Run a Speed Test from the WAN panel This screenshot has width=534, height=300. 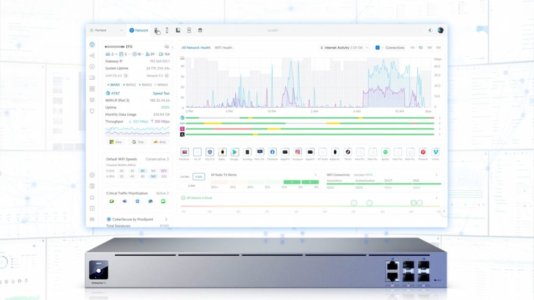click(162, 94)
